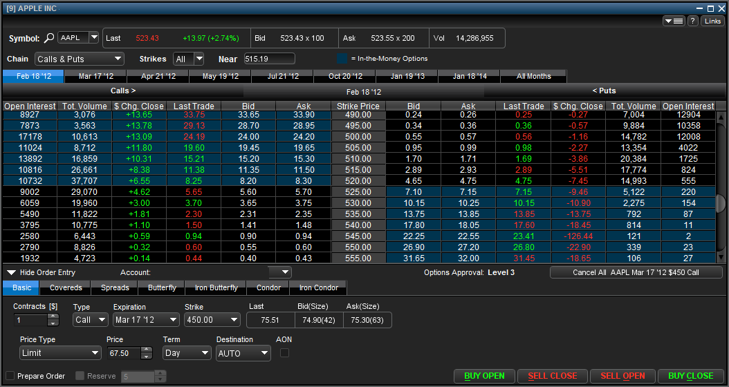Switch to the Iron Butterfly order tab
729x387 pixels.
pyautogui.click(x=216, y=287)
